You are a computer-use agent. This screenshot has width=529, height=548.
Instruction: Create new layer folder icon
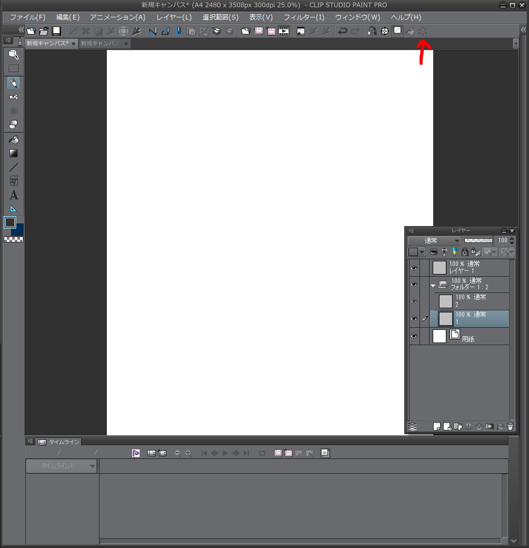coord(458,426)
